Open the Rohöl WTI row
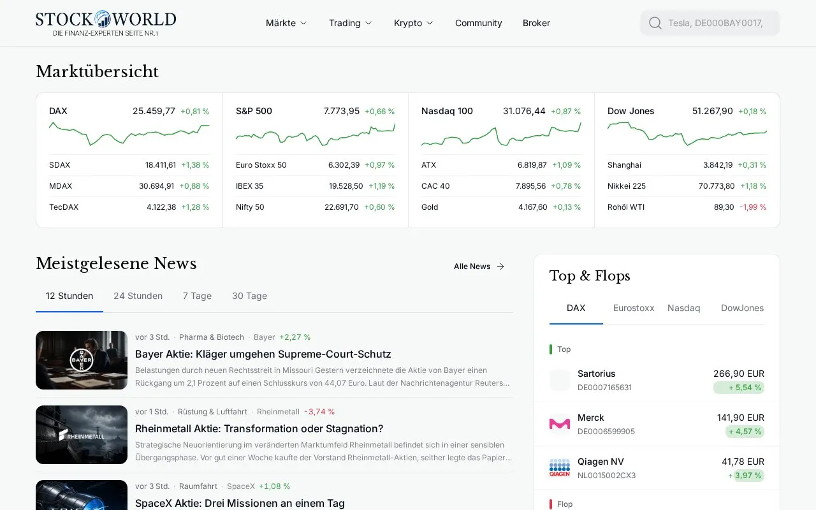This screenshot has width=816, height=510. coord(687,207)
